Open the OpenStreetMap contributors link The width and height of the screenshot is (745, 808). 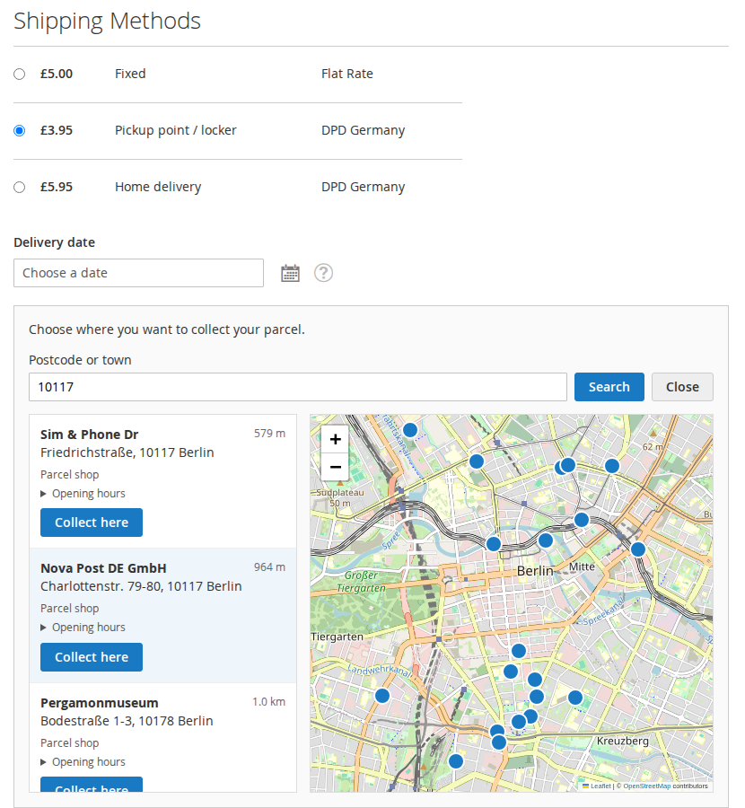point(647,786)
